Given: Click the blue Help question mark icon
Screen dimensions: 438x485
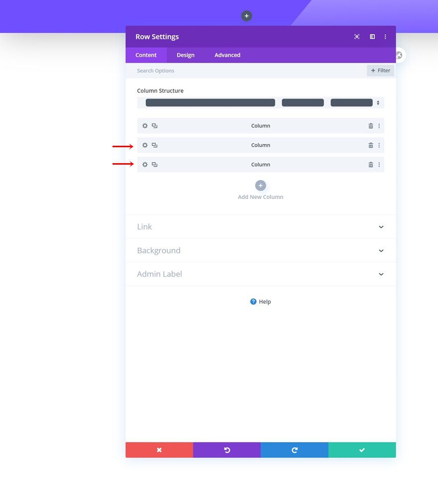Looking at the screenshot, I should (x=253, y=301).
